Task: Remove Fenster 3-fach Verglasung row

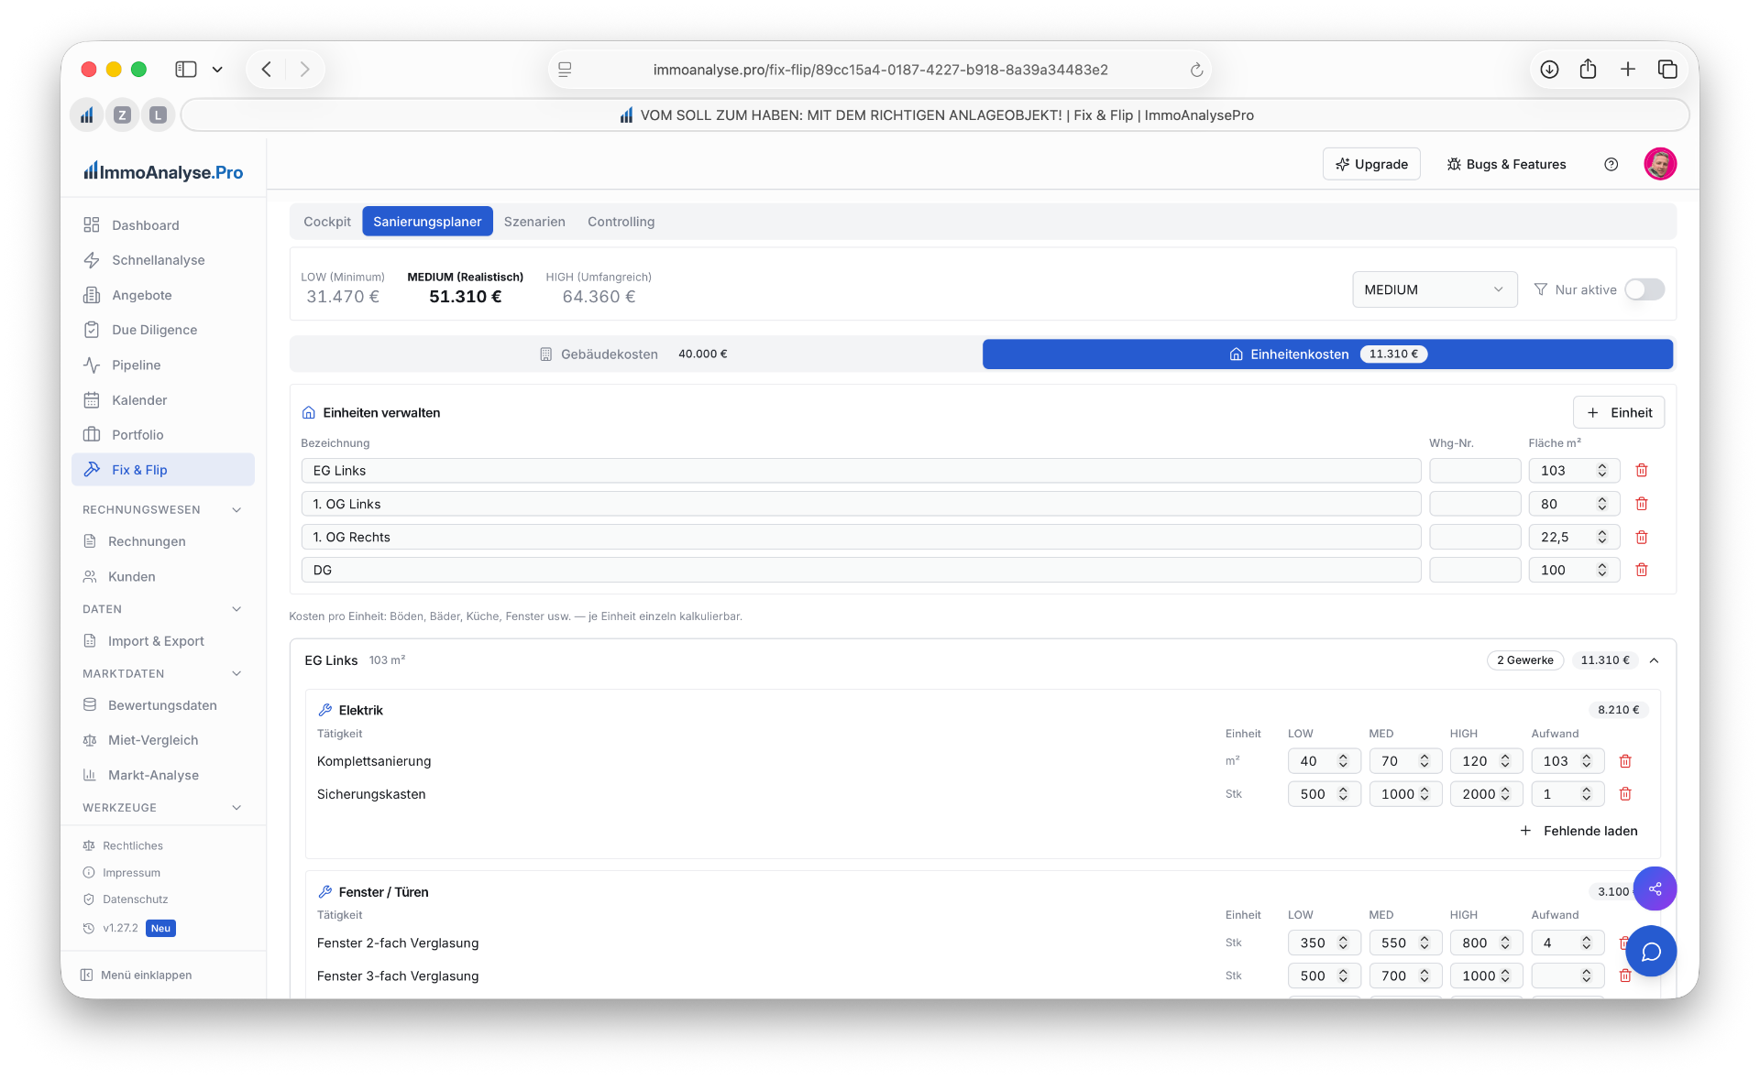Action: (x=1625, y=976)
